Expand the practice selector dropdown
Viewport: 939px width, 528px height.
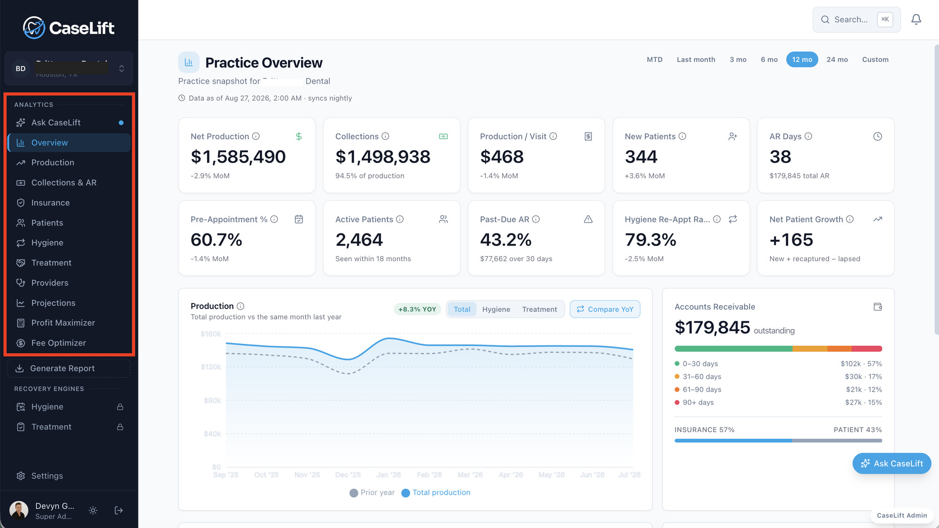point(69,69)
